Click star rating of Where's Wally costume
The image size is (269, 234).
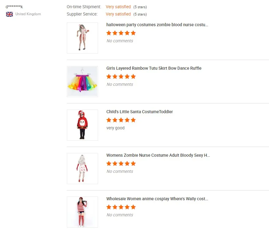coord(121,207)
